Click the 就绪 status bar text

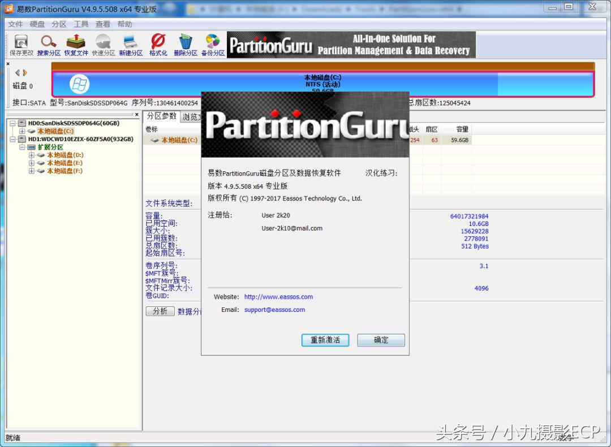pos(12,438)
